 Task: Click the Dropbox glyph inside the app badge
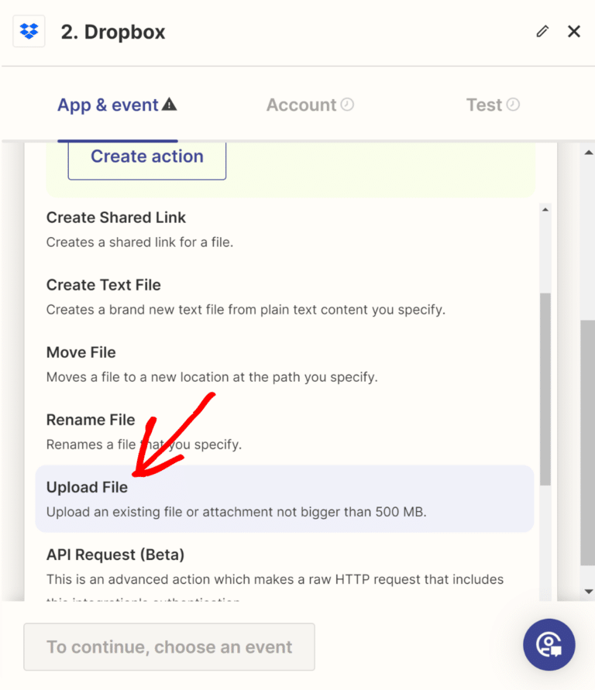tap(28, 31)
